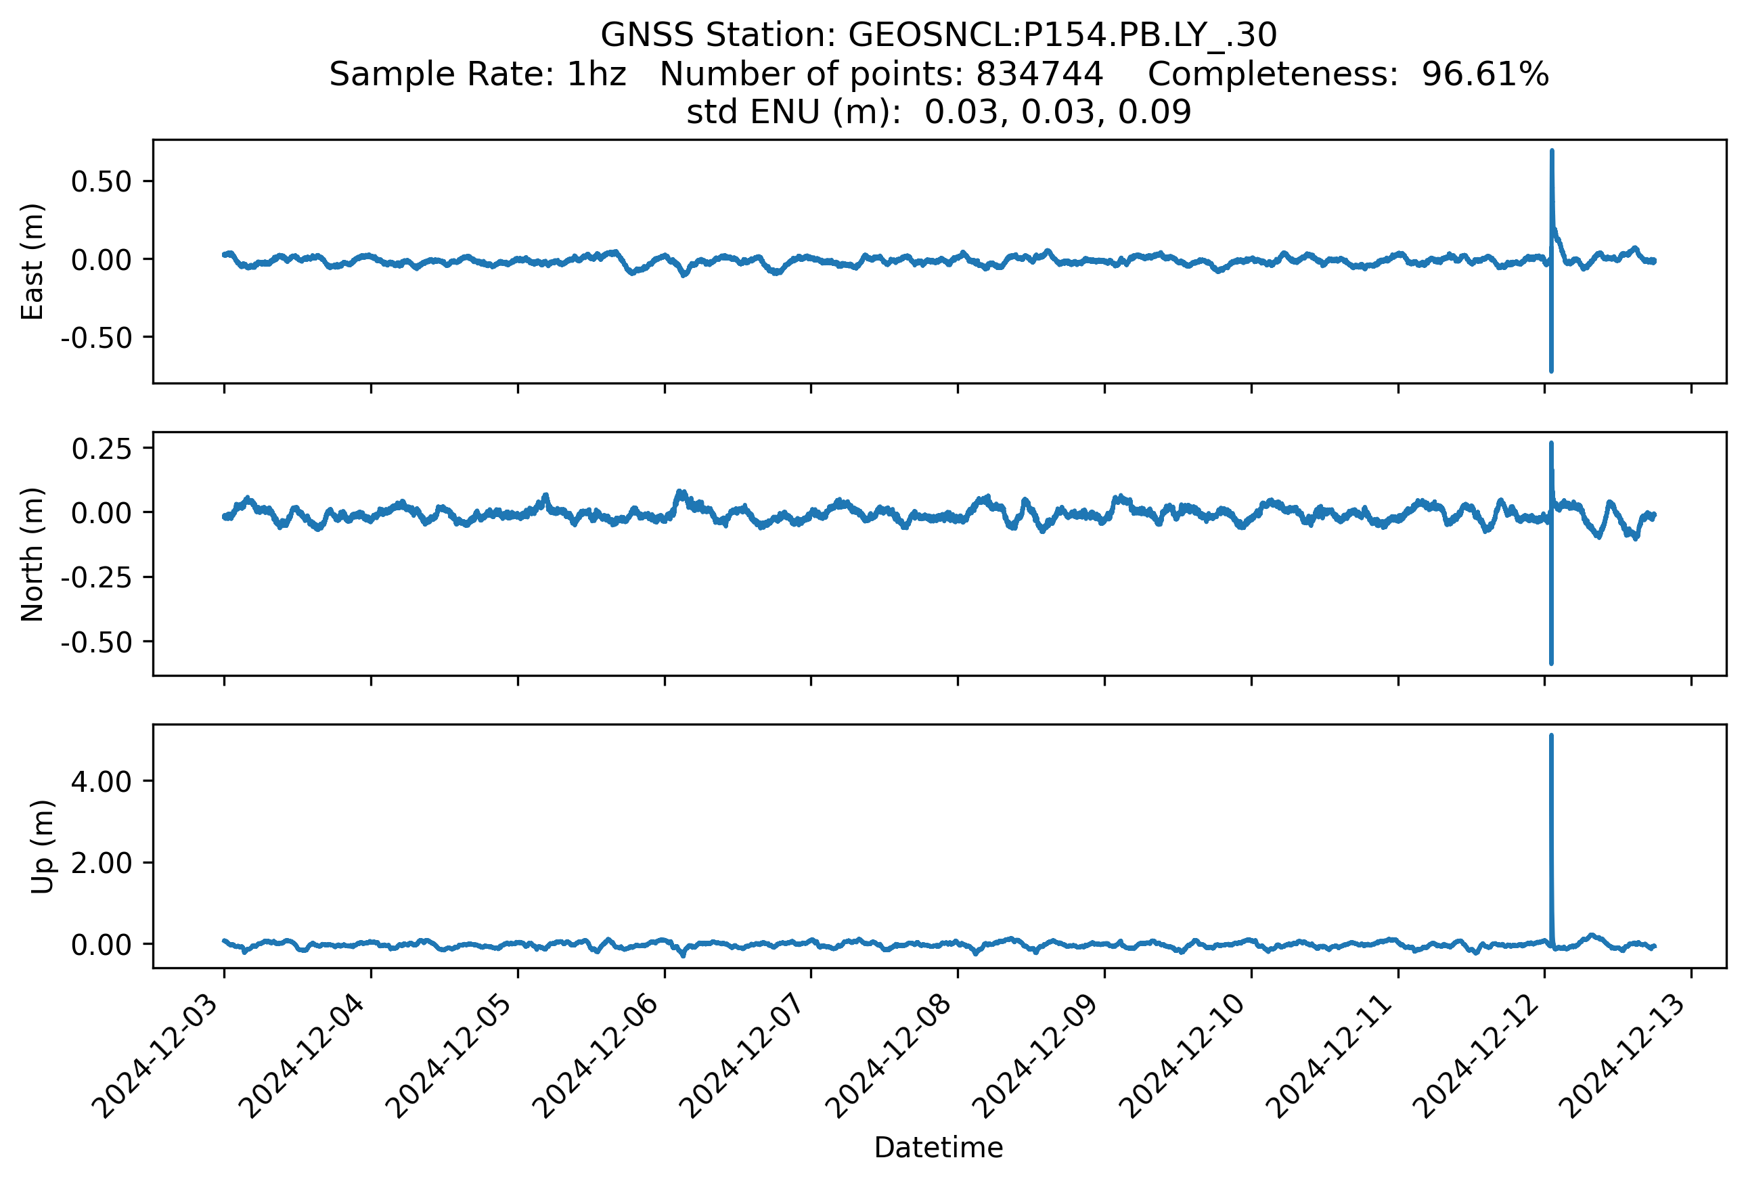Screen dimensions: 1746x1183
Task: Click the East plot spike peak
Action: coord(1551,152)
